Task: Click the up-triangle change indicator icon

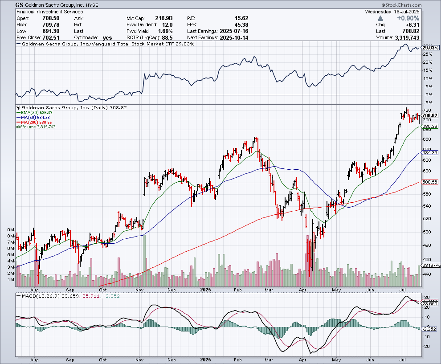Action: pos(380,18)
